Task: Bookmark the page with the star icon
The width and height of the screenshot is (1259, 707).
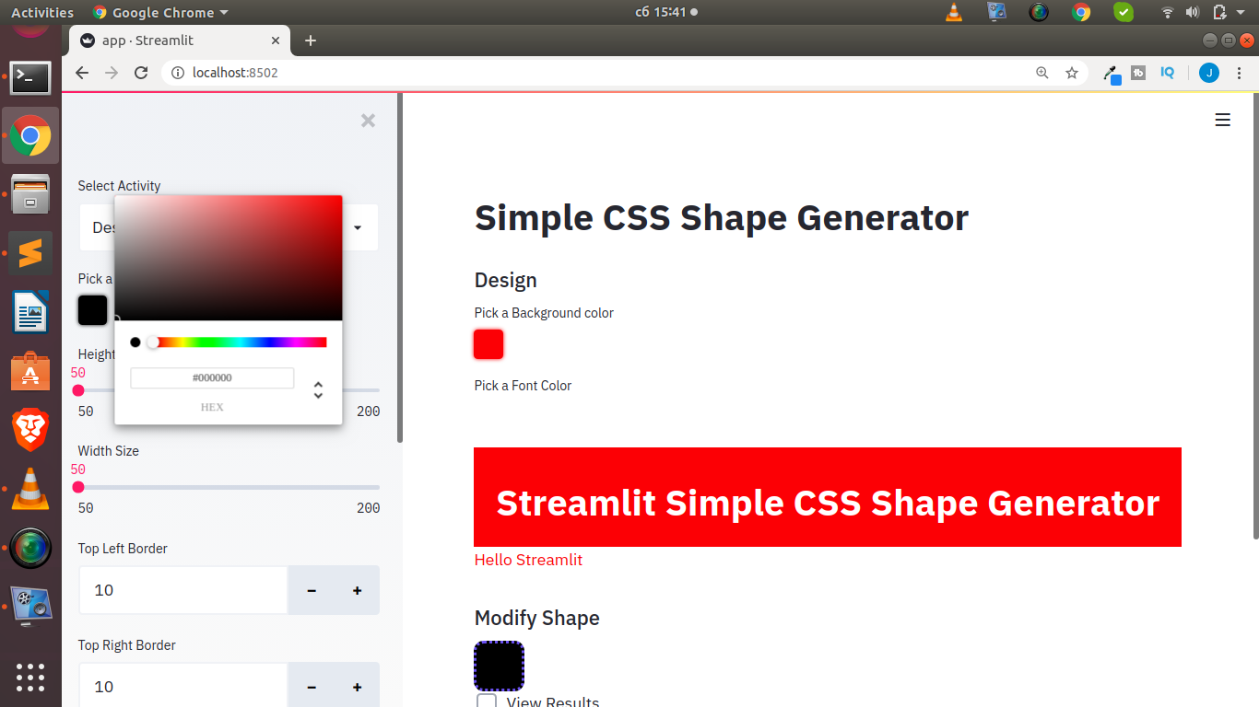Action: [1072, 73]
